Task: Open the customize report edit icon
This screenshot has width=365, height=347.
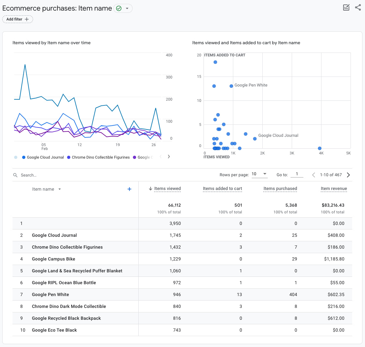Action: [x=346, y=8]
